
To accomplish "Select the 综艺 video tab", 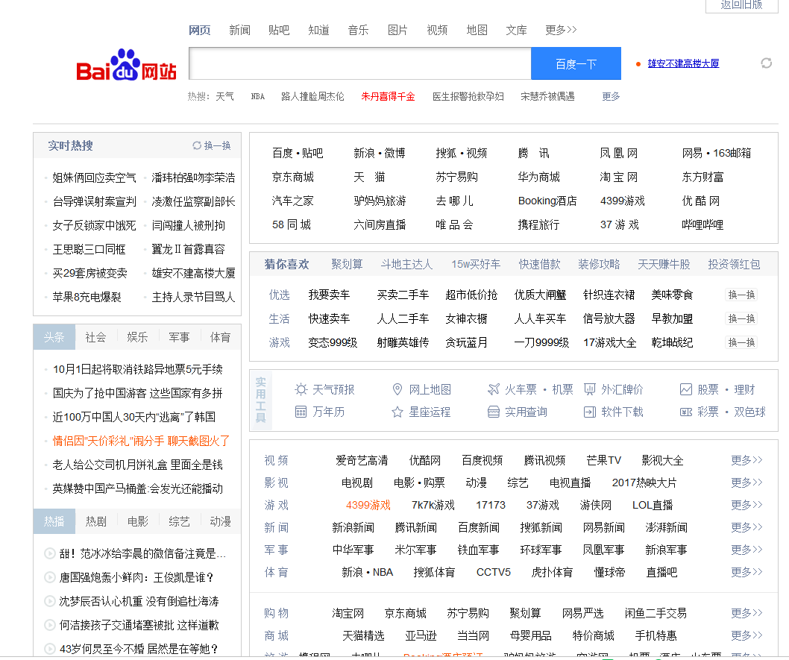I will tap(179, 521).
